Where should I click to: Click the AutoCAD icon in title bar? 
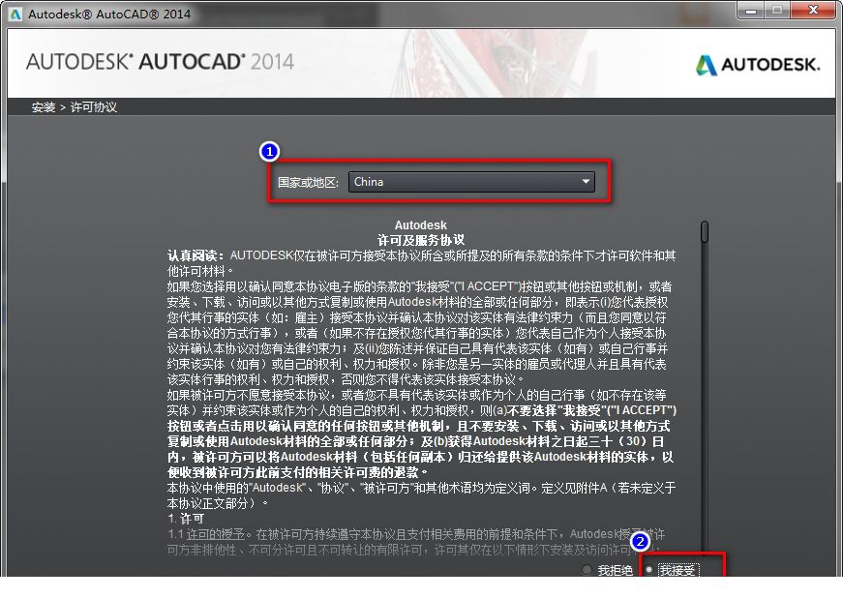point(15,14)
